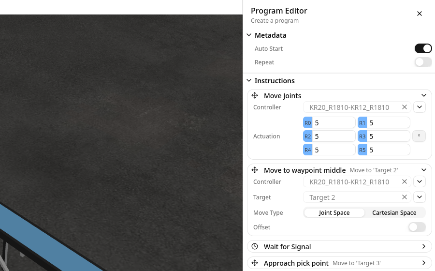
Task: Disable the Auto Start toggle
Action: point(423,49)
